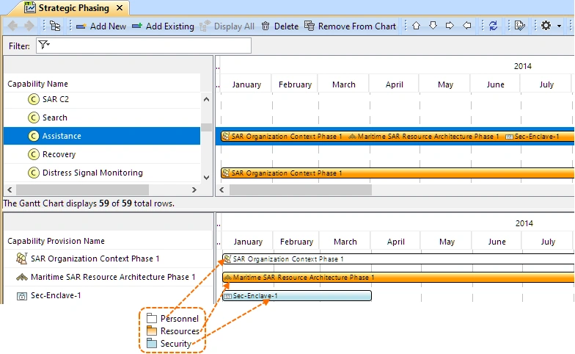Close the Strategic Phasing tab

pos(120,7)
